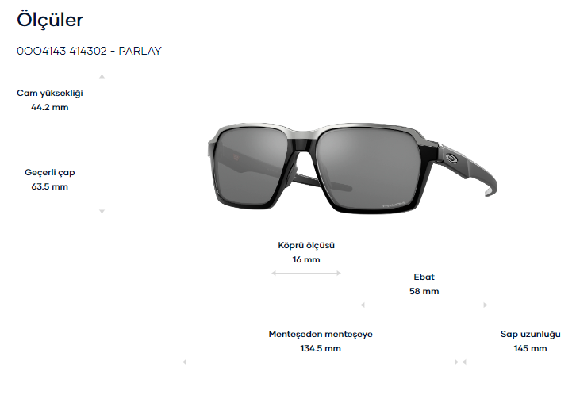The height and width of the screenshot is (410, 576).
Task: Click the 44.2 mm lens height value
Action: 50,107
